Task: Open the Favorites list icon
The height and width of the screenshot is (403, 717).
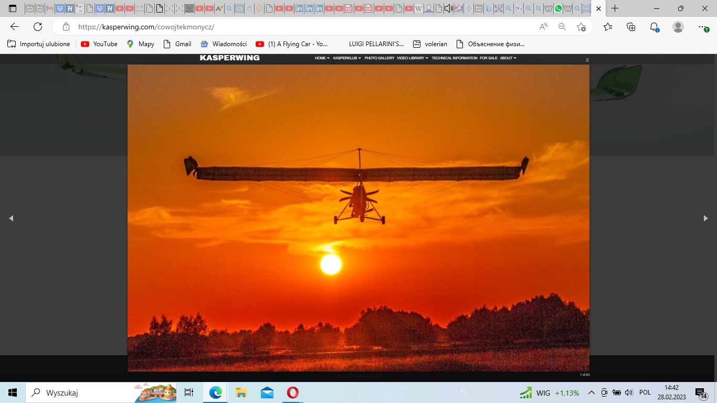Action: point(608,27)
